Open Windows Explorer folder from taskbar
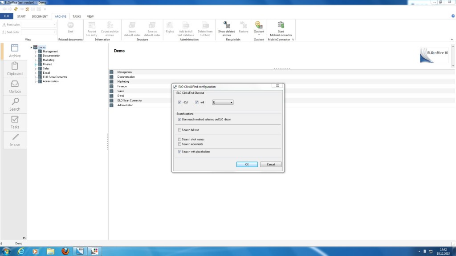 [50, 251]
